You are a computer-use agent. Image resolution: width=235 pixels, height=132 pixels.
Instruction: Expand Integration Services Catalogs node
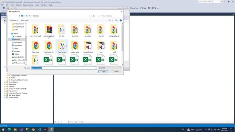[5, 93]
